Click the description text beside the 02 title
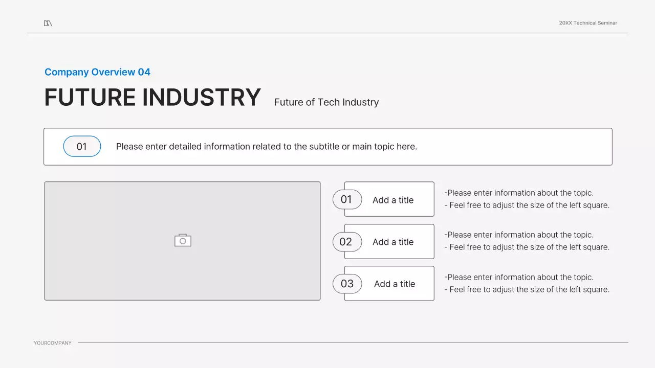655x368 pixels. [x=527, y=241]
